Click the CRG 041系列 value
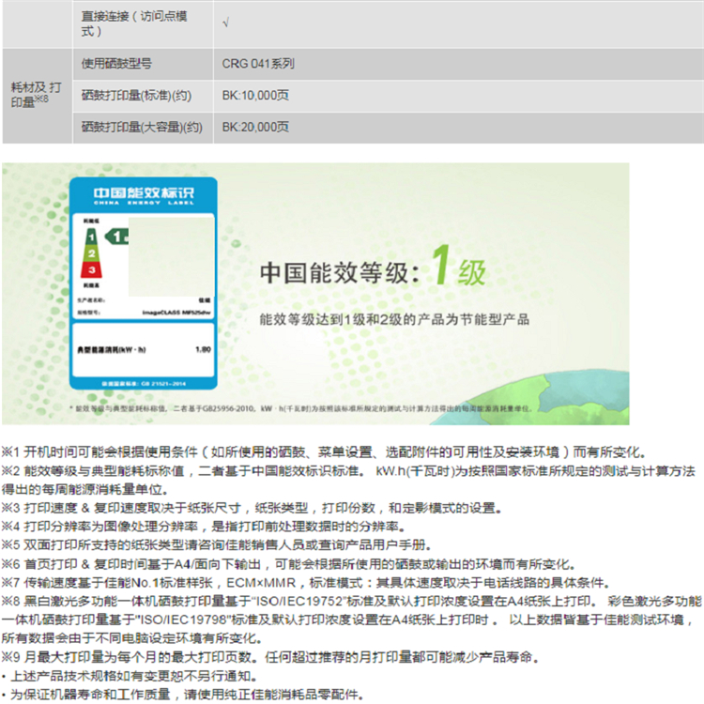This screenshot has height=704, width=704. pos(258,64)
